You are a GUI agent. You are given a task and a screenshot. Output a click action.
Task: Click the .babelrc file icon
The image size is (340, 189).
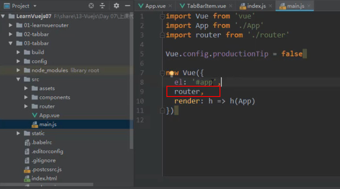point(27,143)
